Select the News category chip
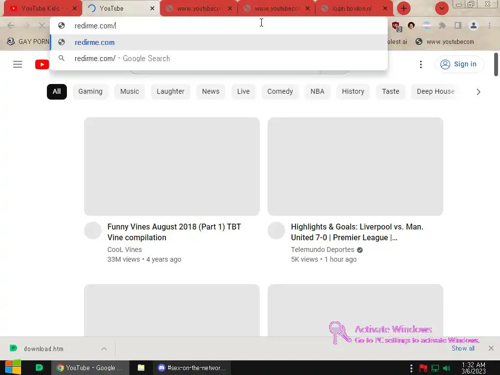Screen dimensions: 500x375 pyautogui.click(x=210, y=91)
